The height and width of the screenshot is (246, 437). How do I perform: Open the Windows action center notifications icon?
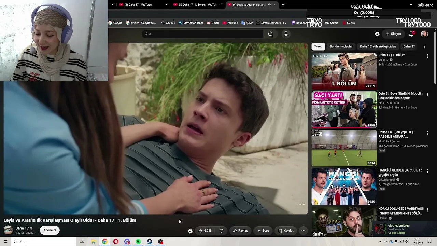(x=430, y=242)
